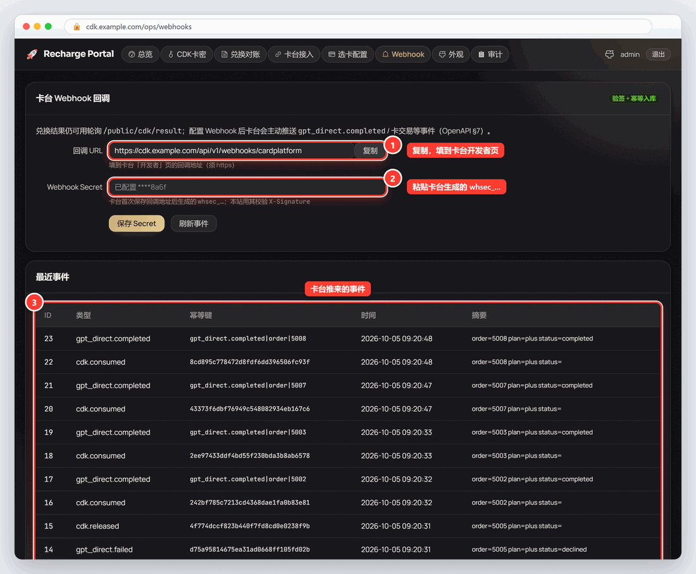The height and width of the screenshot is (574, 696).
Task: Focus the Webhook Secret input field
Action: (x=247, y=187)
